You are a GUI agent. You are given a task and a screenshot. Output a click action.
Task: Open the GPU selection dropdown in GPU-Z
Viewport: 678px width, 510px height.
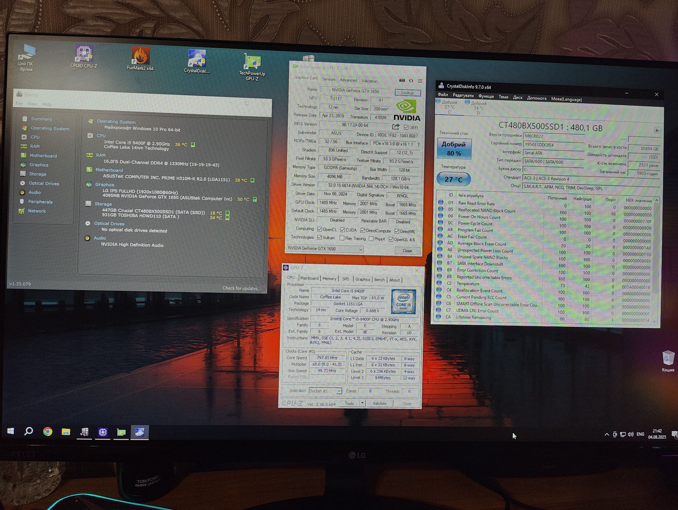(325, 249)
